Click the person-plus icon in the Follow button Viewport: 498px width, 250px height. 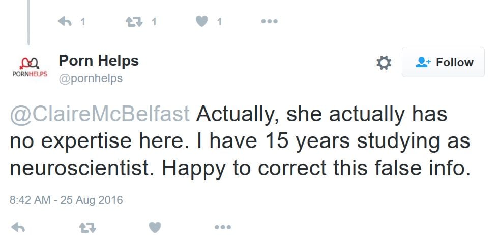[x=423, y=62]
